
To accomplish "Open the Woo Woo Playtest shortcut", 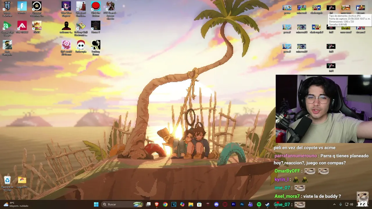I will coord(66,9).
